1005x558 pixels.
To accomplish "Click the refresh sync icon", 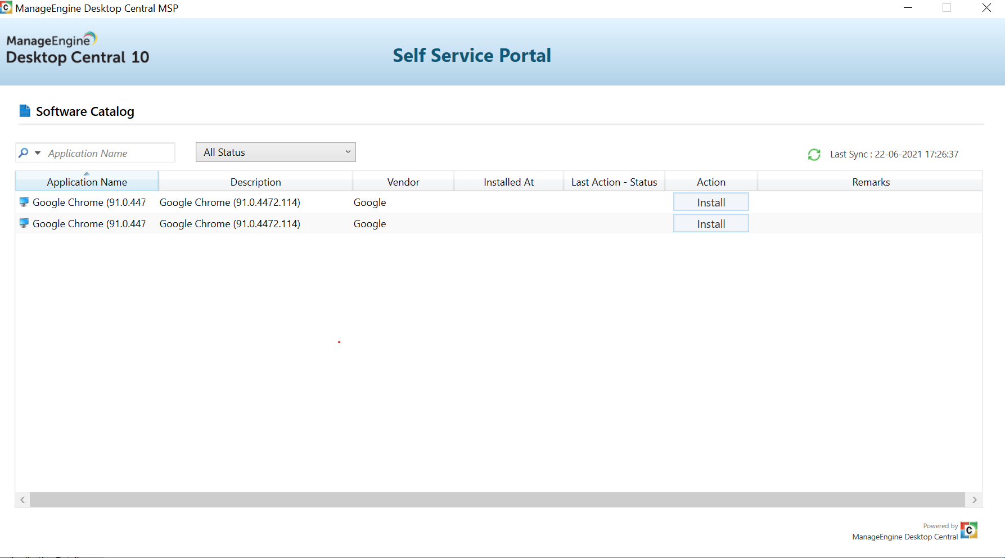I will 814,154.
